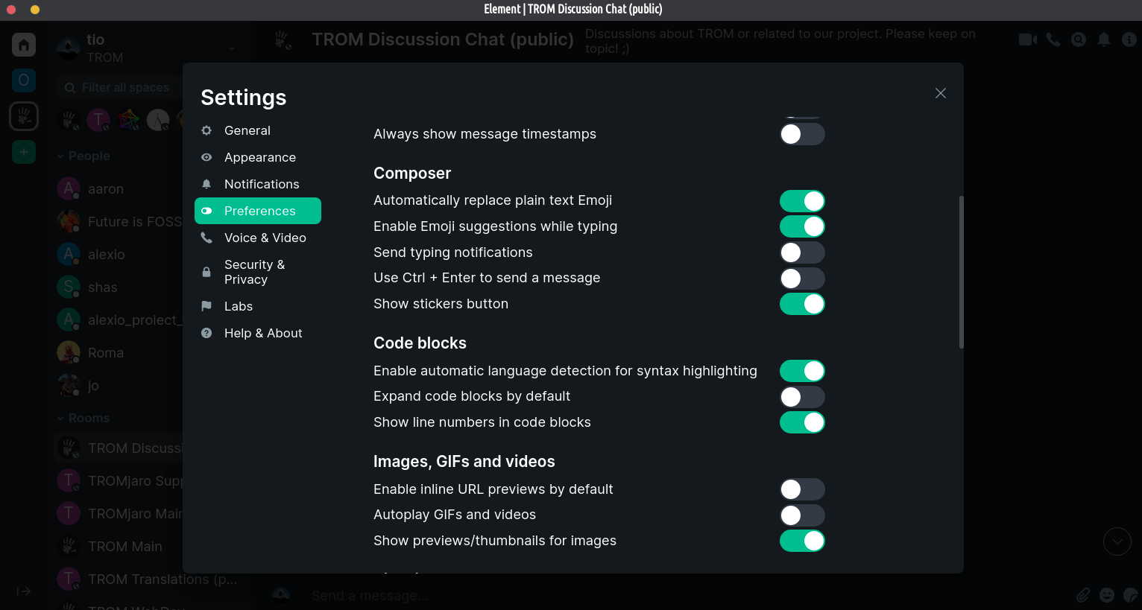The image size is (1142, 610).
Task: Toggle Show line numbers in code blocks
Action: point(802,422)
